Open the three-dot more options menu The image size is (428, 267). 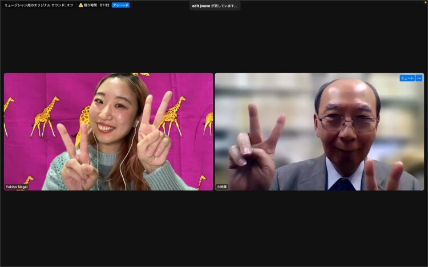pos(419,78)
